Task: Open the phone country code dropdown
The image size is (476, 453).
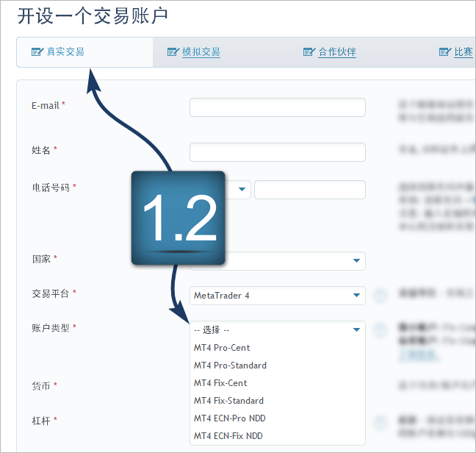Action: [x=241, y=190]
